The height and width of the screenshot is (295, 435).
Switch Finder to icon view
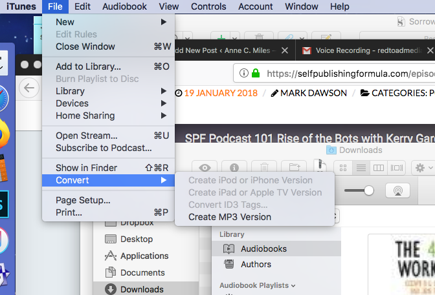click(x=343, y=168)
